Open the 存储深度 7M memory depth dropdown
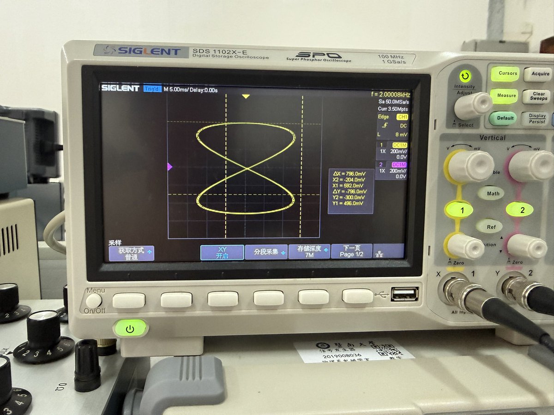Image resolution: width=554 pixels, height=415 pixels. click(x=309, y=251)
